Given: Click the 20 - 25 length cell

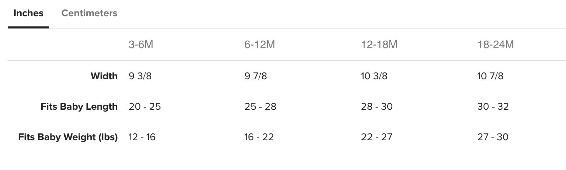Looking at the screenshot, I should point(145,107).
